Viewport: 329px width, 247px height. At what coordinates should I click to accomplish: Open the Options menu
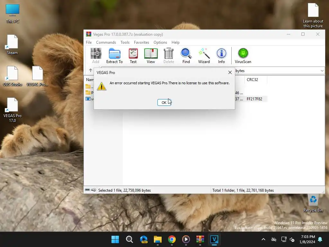coord(160,42)
